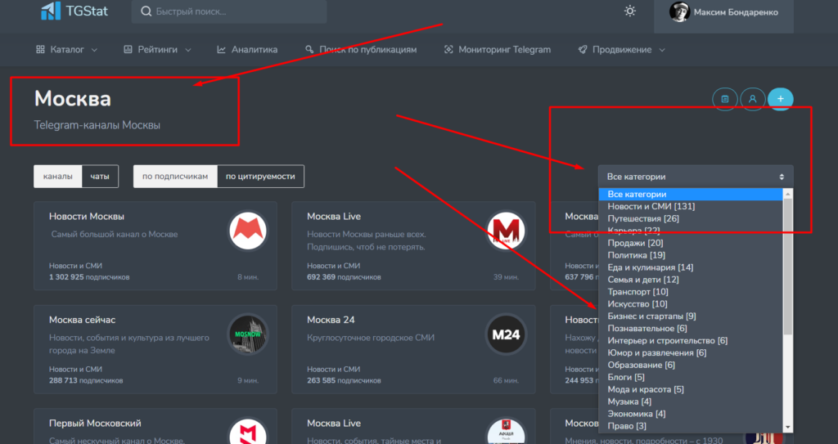Select Путешествия [26] option
The height and width of the screenshot is (444, 838).
pyautogui.click(x=691, y=218)
